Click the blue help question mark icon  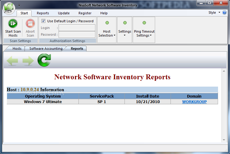click(224, 13)
